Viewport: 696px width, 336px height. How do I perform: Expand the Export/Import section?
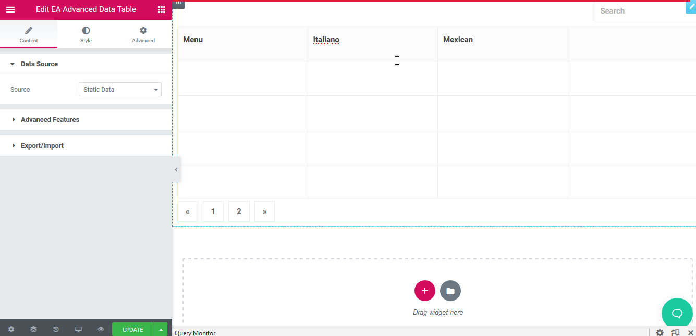(42, 145)
